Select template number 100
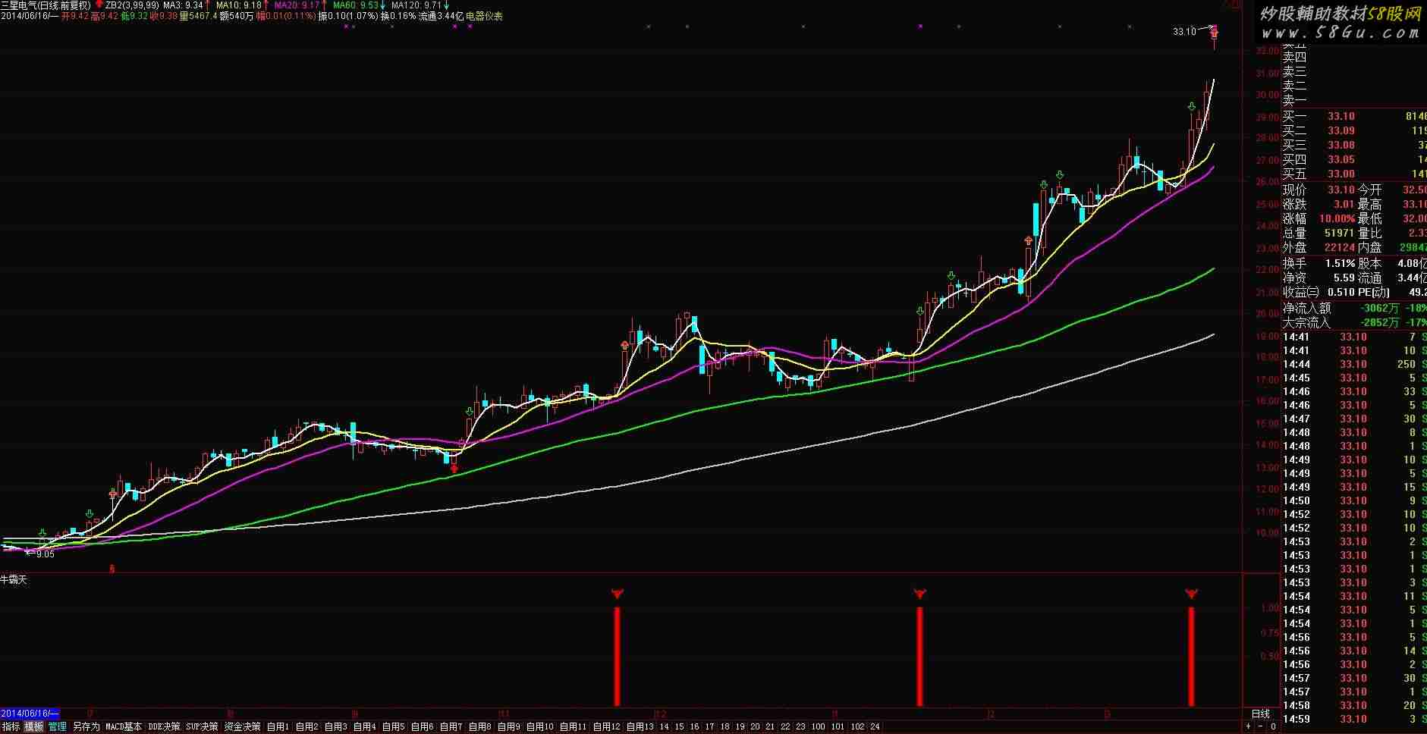 click(x=818, y=726)
